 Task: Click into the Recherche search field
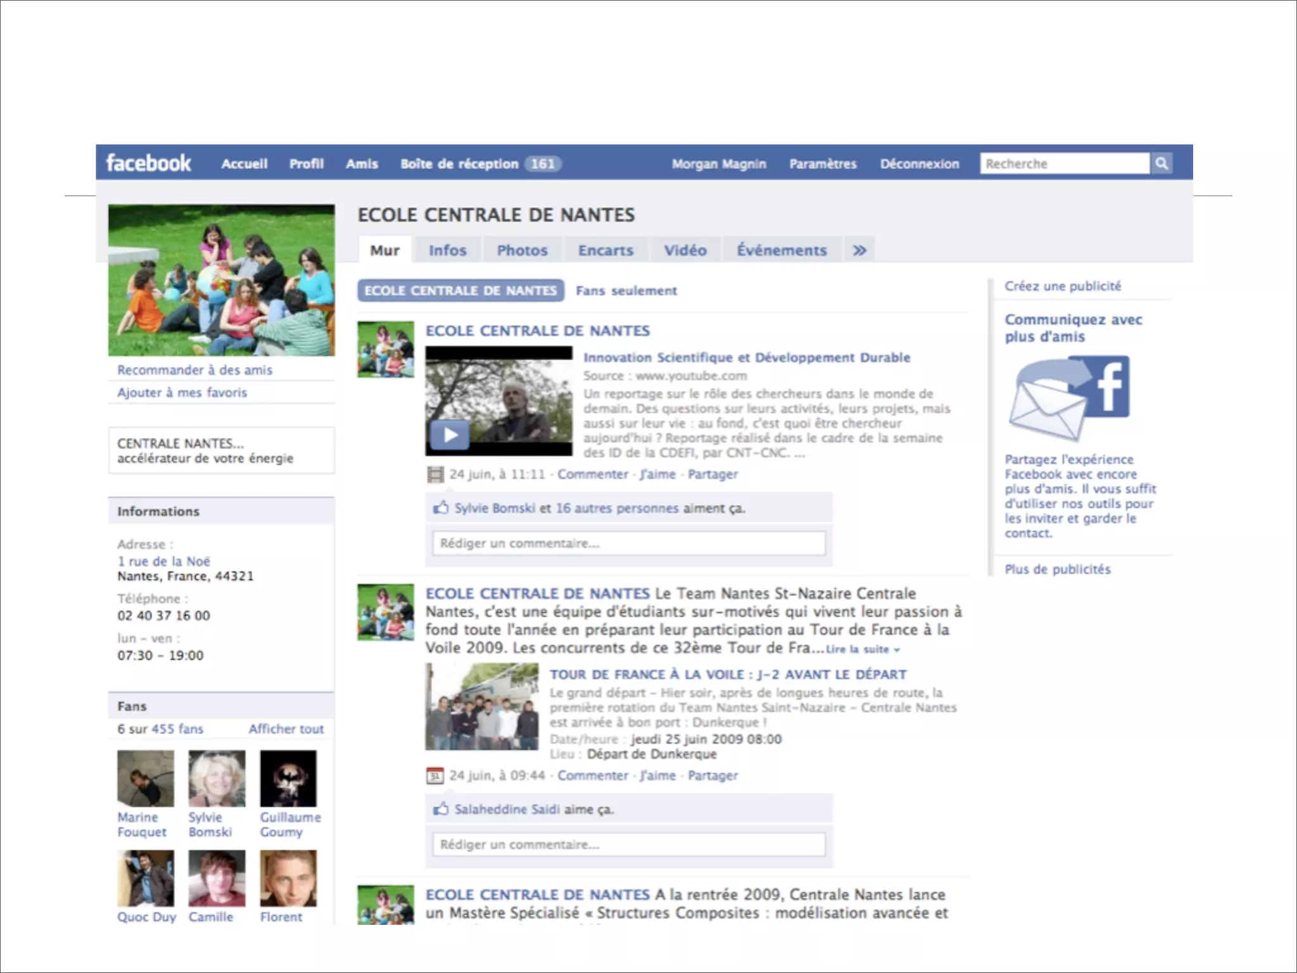[1064, 163]
